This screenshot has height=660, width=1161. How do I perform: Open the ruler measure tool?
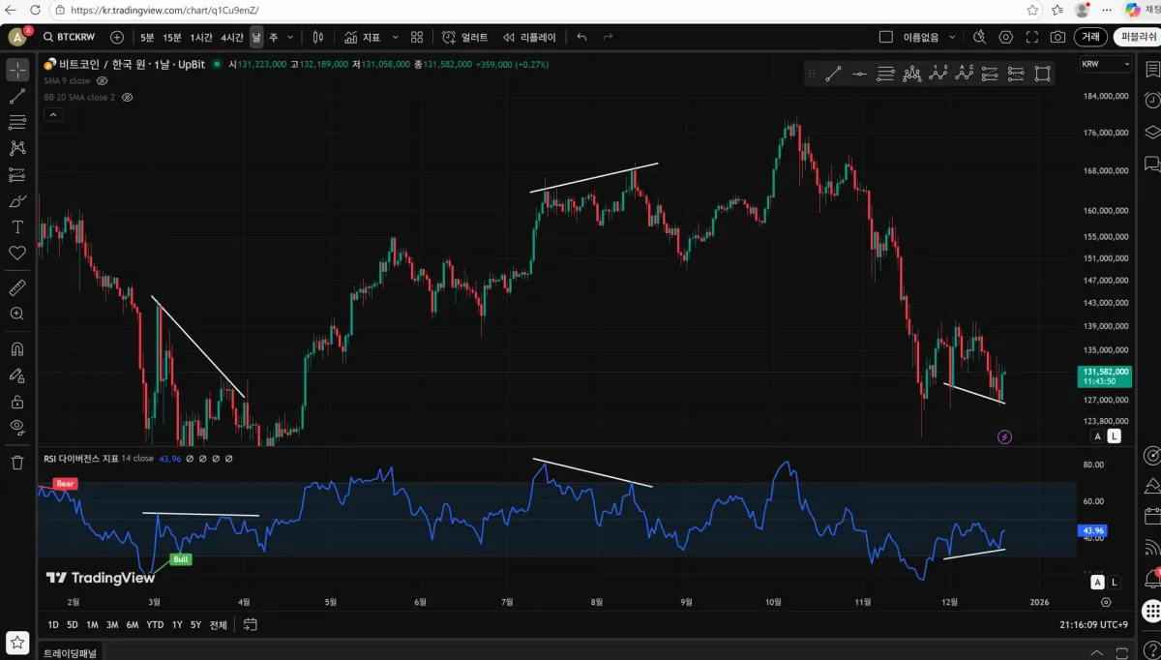16,288
